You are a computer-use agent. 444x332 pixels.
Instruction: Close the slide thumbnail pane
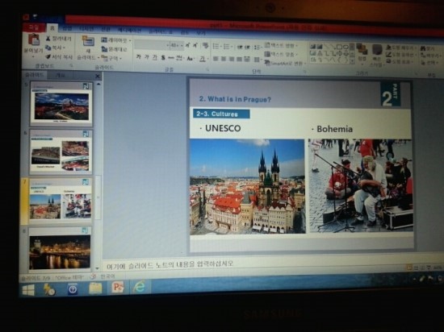point(98,76)
